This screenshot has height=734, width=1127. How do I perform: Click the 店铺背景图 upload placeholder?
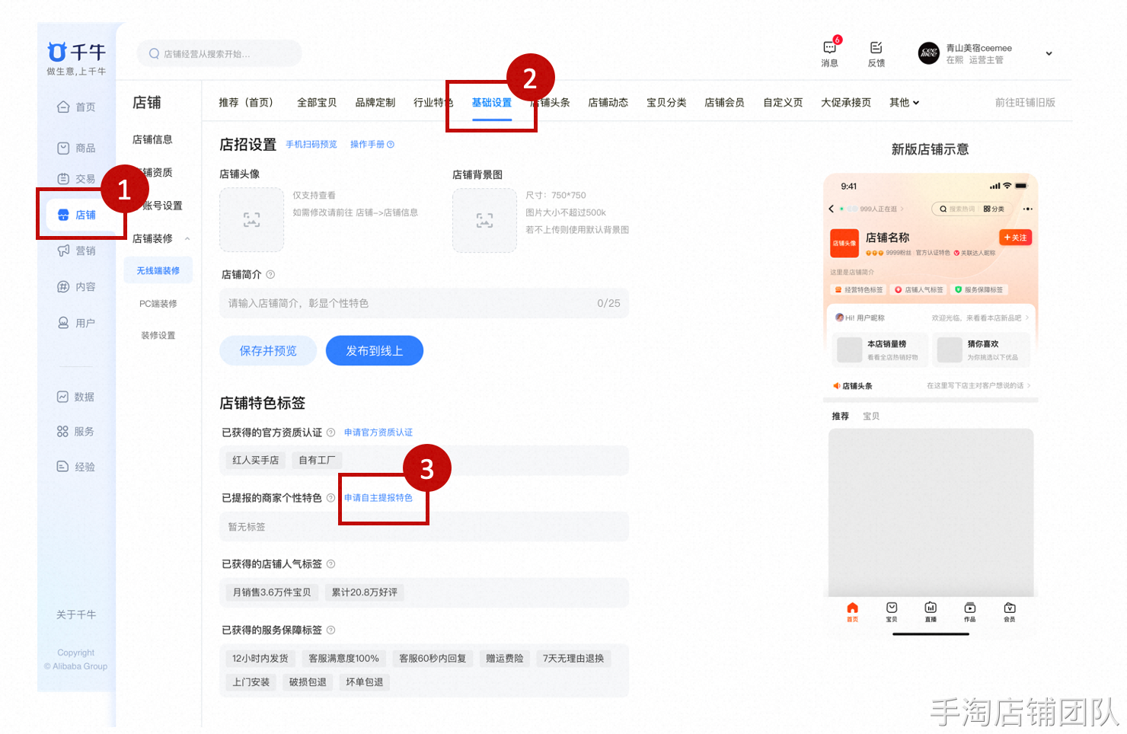pyautogui.click(x=485, y=220)
